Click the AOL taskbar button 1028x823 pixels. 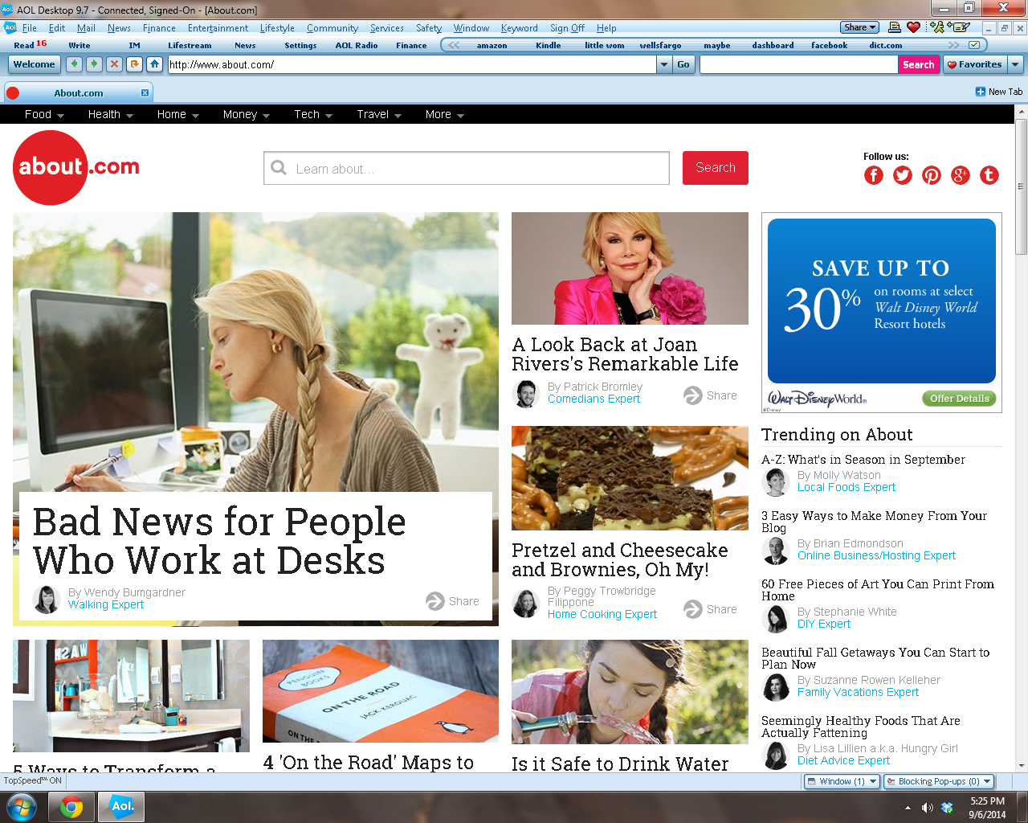click(121, 807)
